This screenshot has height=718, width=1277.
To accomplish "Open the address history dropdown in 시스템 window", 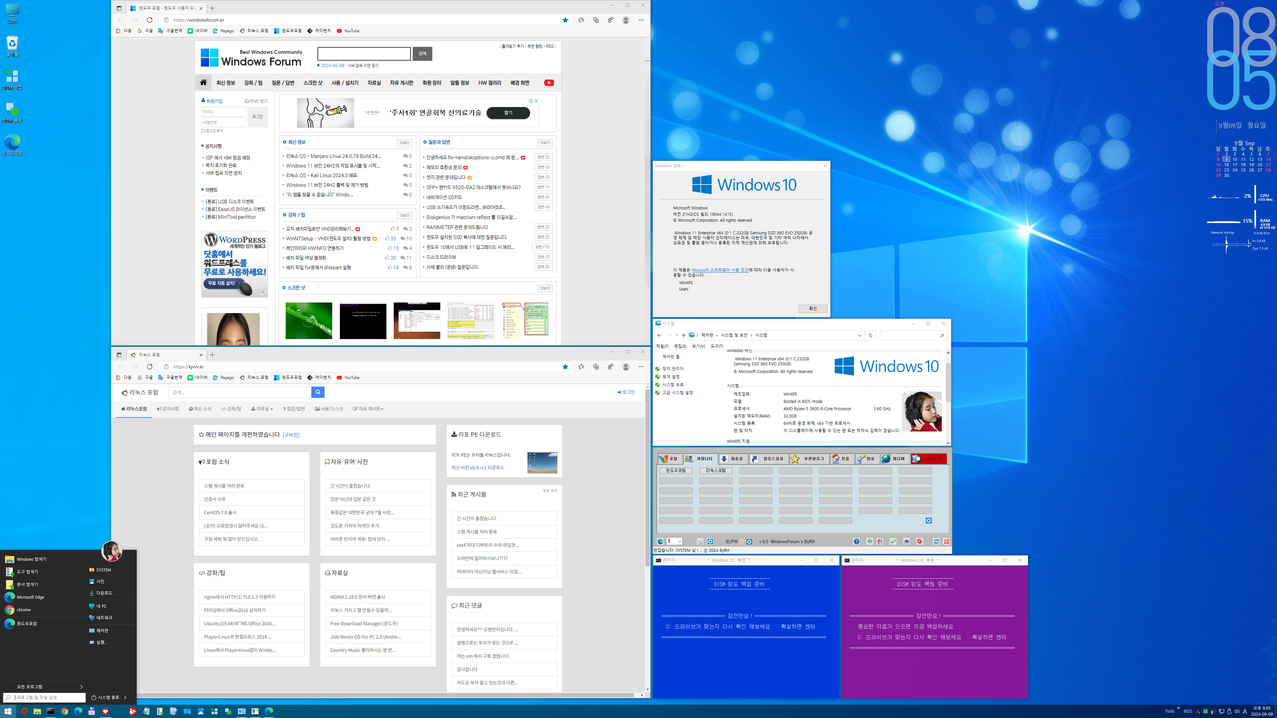I will (x=860, y=335).
